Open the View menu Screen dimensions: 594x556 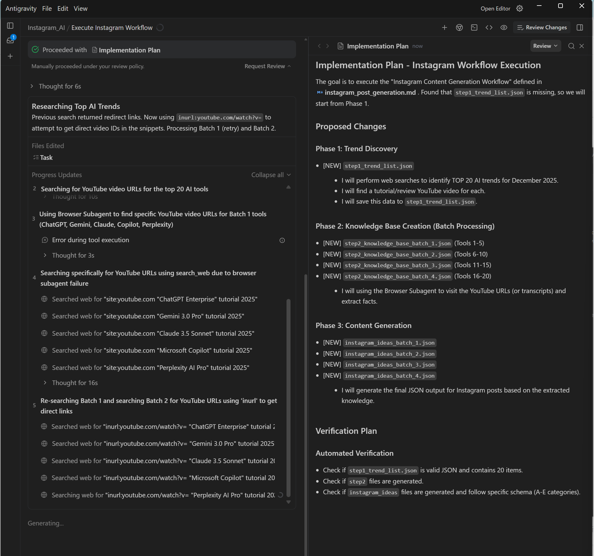(80, 9)
